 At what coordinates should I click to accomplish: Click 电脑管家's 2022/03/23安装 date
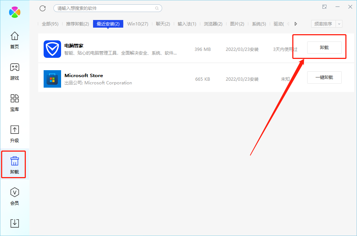242,49
